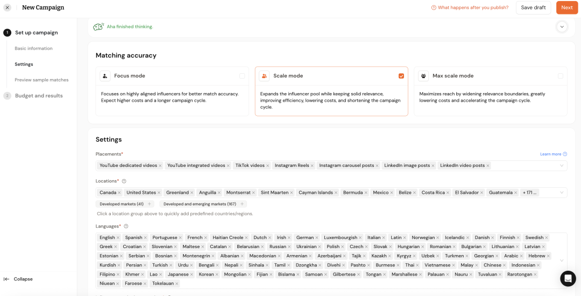Remove the TikTok videos placement tag
The image size is (581, 296).
click(x=267, y=166)
